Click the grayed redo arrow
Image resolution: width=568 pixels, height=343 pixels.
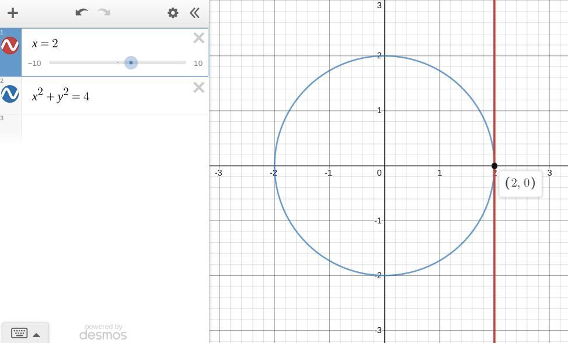pos(104,13)
